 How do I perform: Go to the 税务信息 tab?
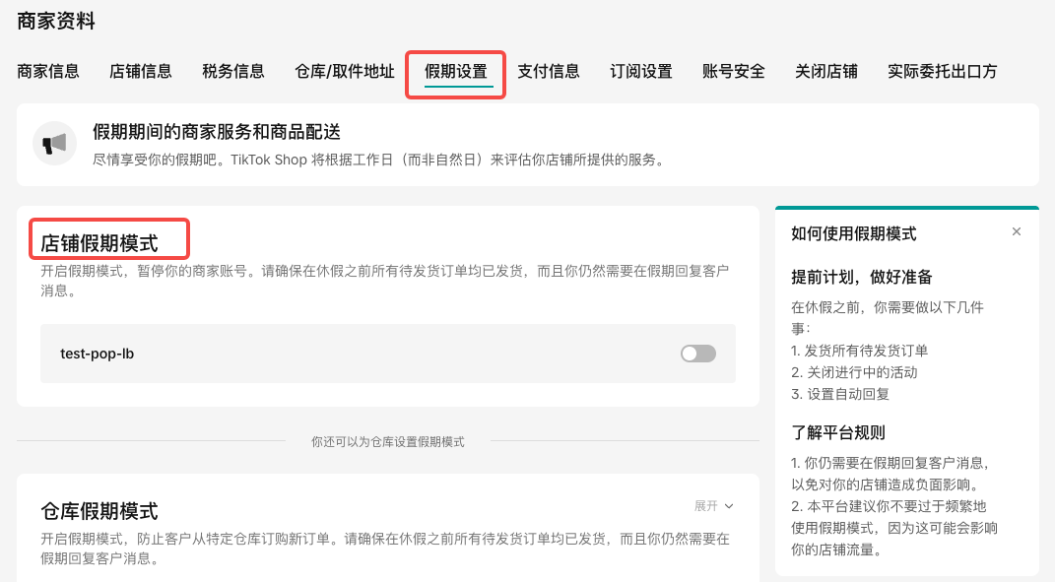233,71
